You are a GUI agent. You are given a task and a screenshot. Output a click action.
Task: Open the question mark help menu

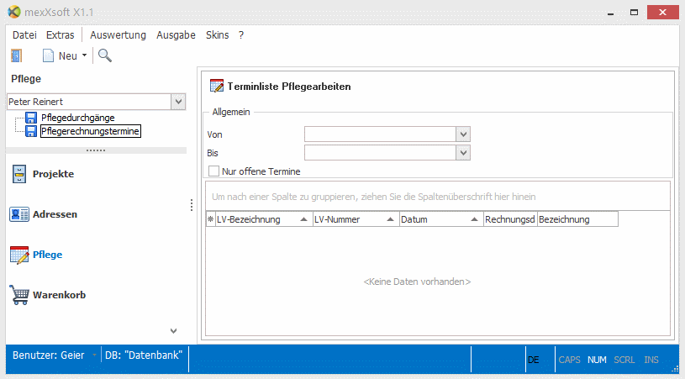(241, 35)
